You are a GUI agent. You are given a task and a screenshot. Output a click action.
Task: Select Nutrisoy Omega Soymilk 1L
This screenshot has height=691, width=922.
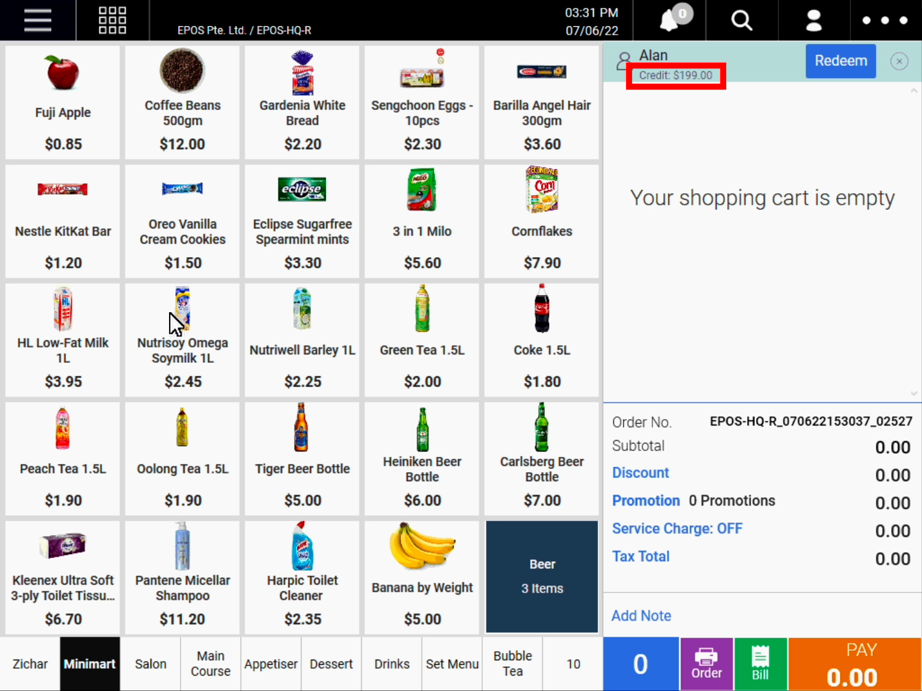tap(182, 340)
